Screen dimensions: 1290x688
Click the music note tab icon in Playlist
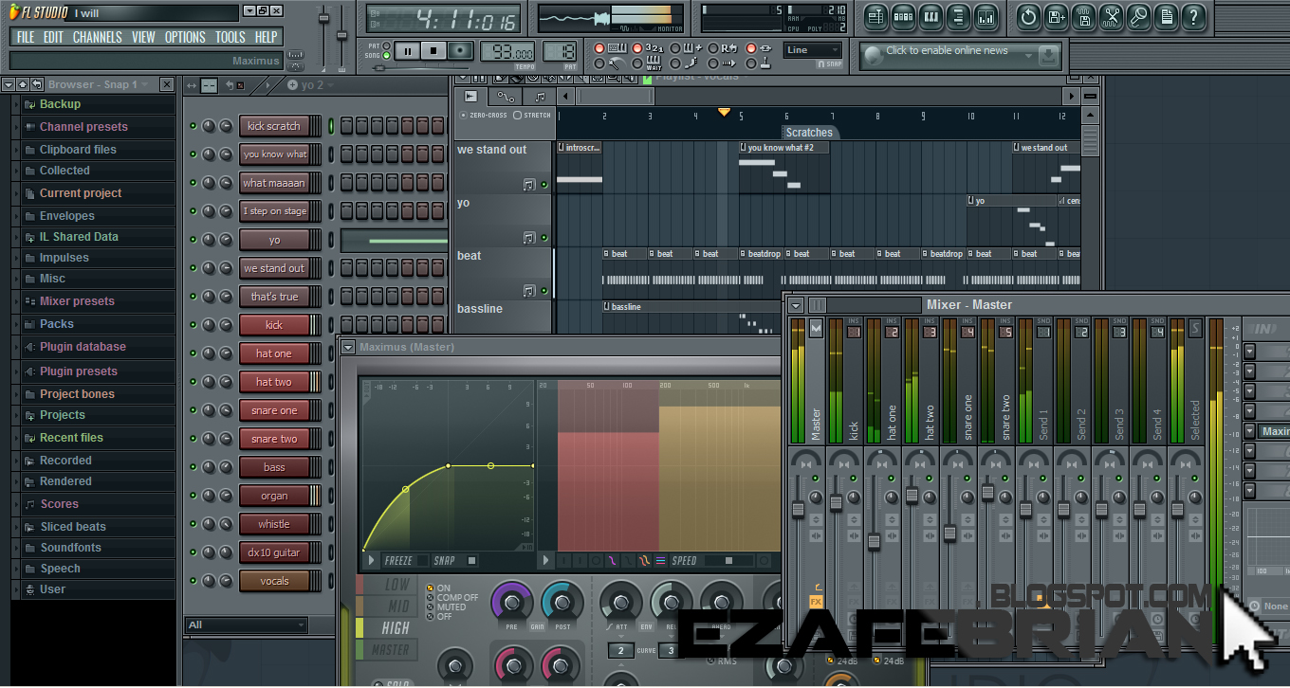click(x=540, y=97)
